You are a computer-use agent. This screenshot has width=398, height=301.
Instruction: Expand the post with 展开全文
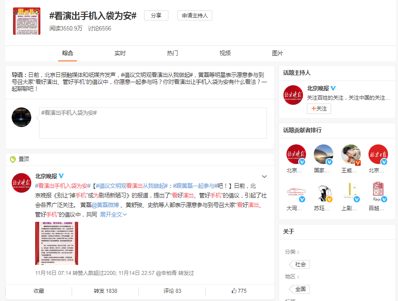113,214
